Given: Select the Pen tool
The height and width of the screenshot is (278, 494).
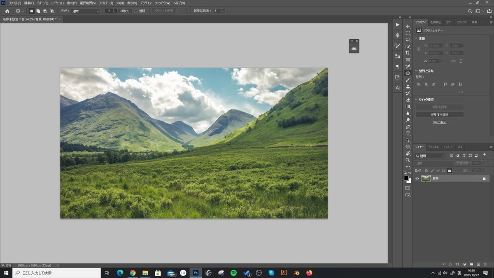Looking at the screenshot, I should click(x=408, y=127).
